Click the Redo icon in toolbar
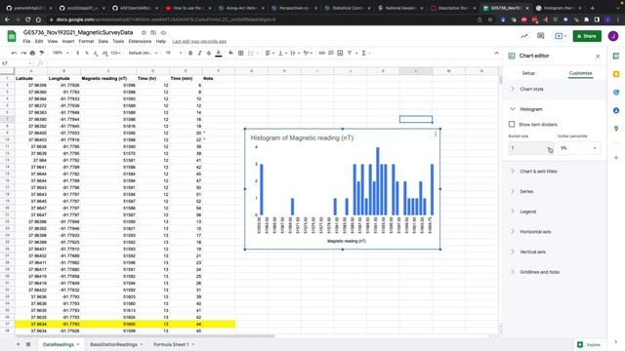Image resolution: width=625 pixels, height=351 pixels. [x=23, y=53]
